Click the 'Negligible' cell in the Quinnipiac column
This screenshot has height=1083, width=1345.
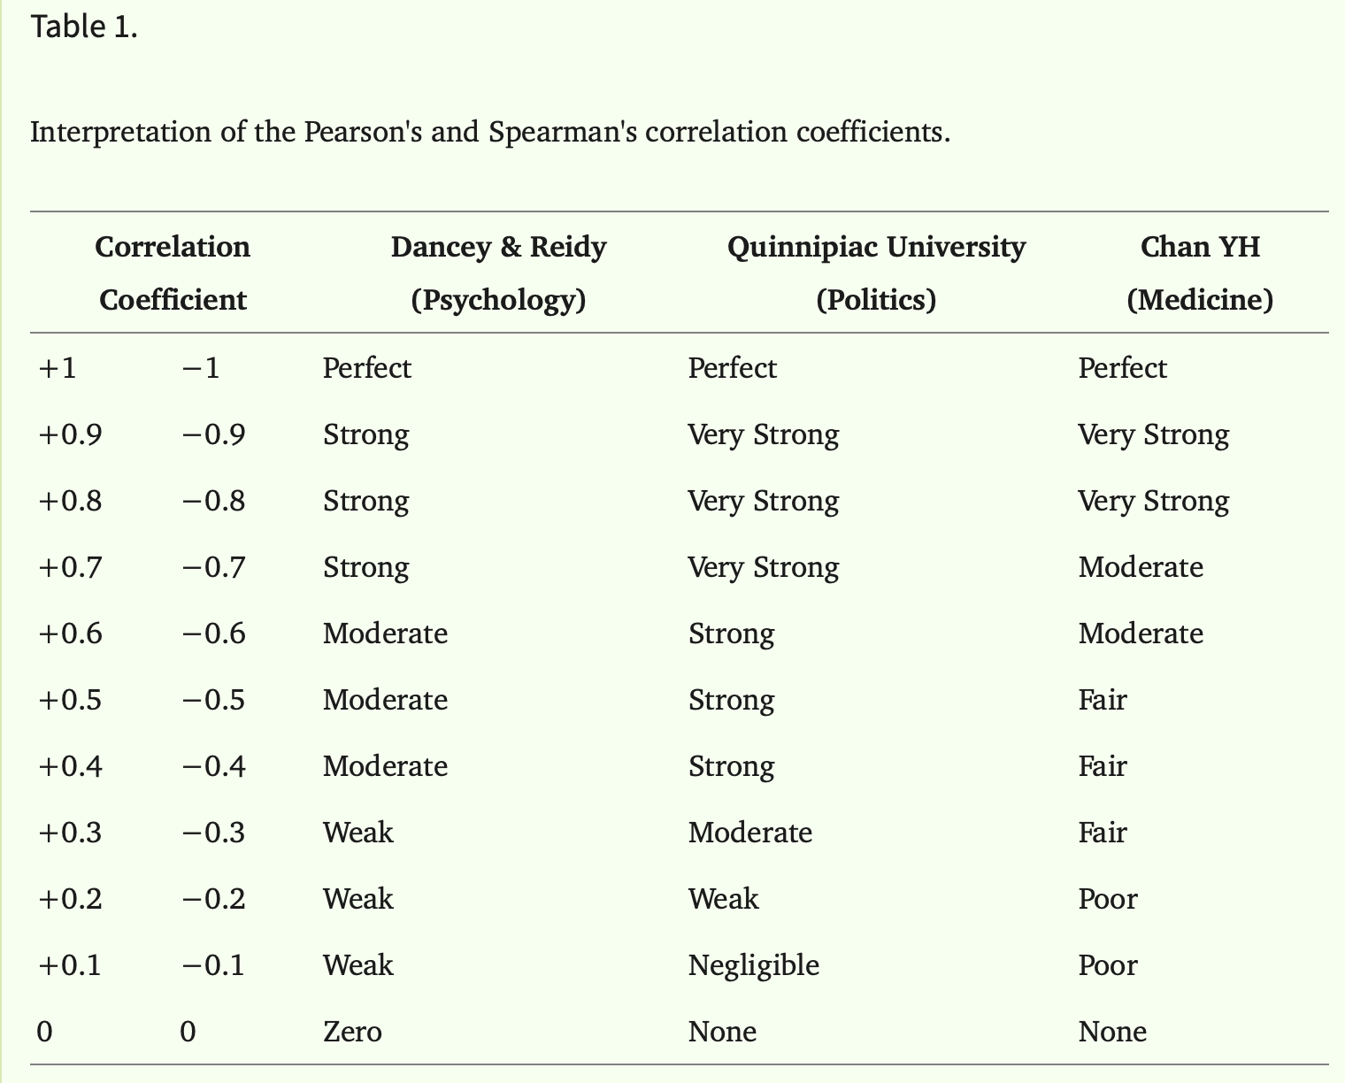pos(754,965)
